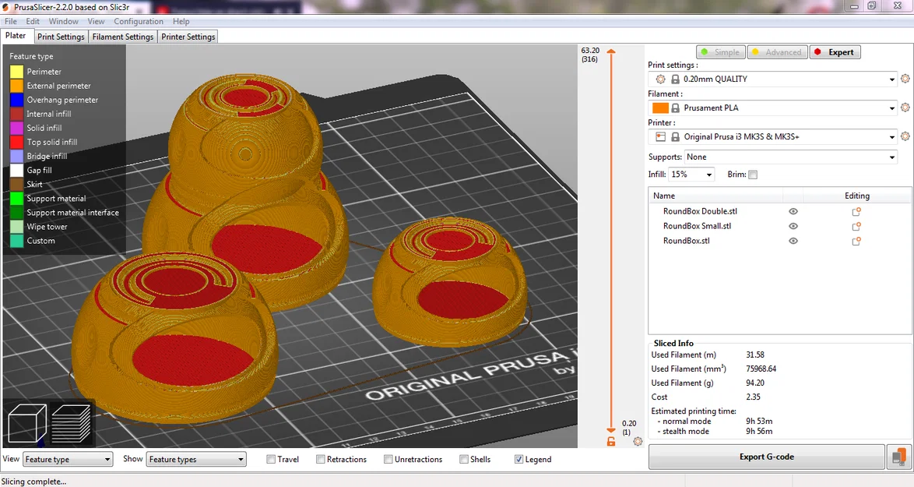The height and width of the screenshot is (487, 914).
Task: Click edit icon for RoundBox.stl
Action: 856,241
